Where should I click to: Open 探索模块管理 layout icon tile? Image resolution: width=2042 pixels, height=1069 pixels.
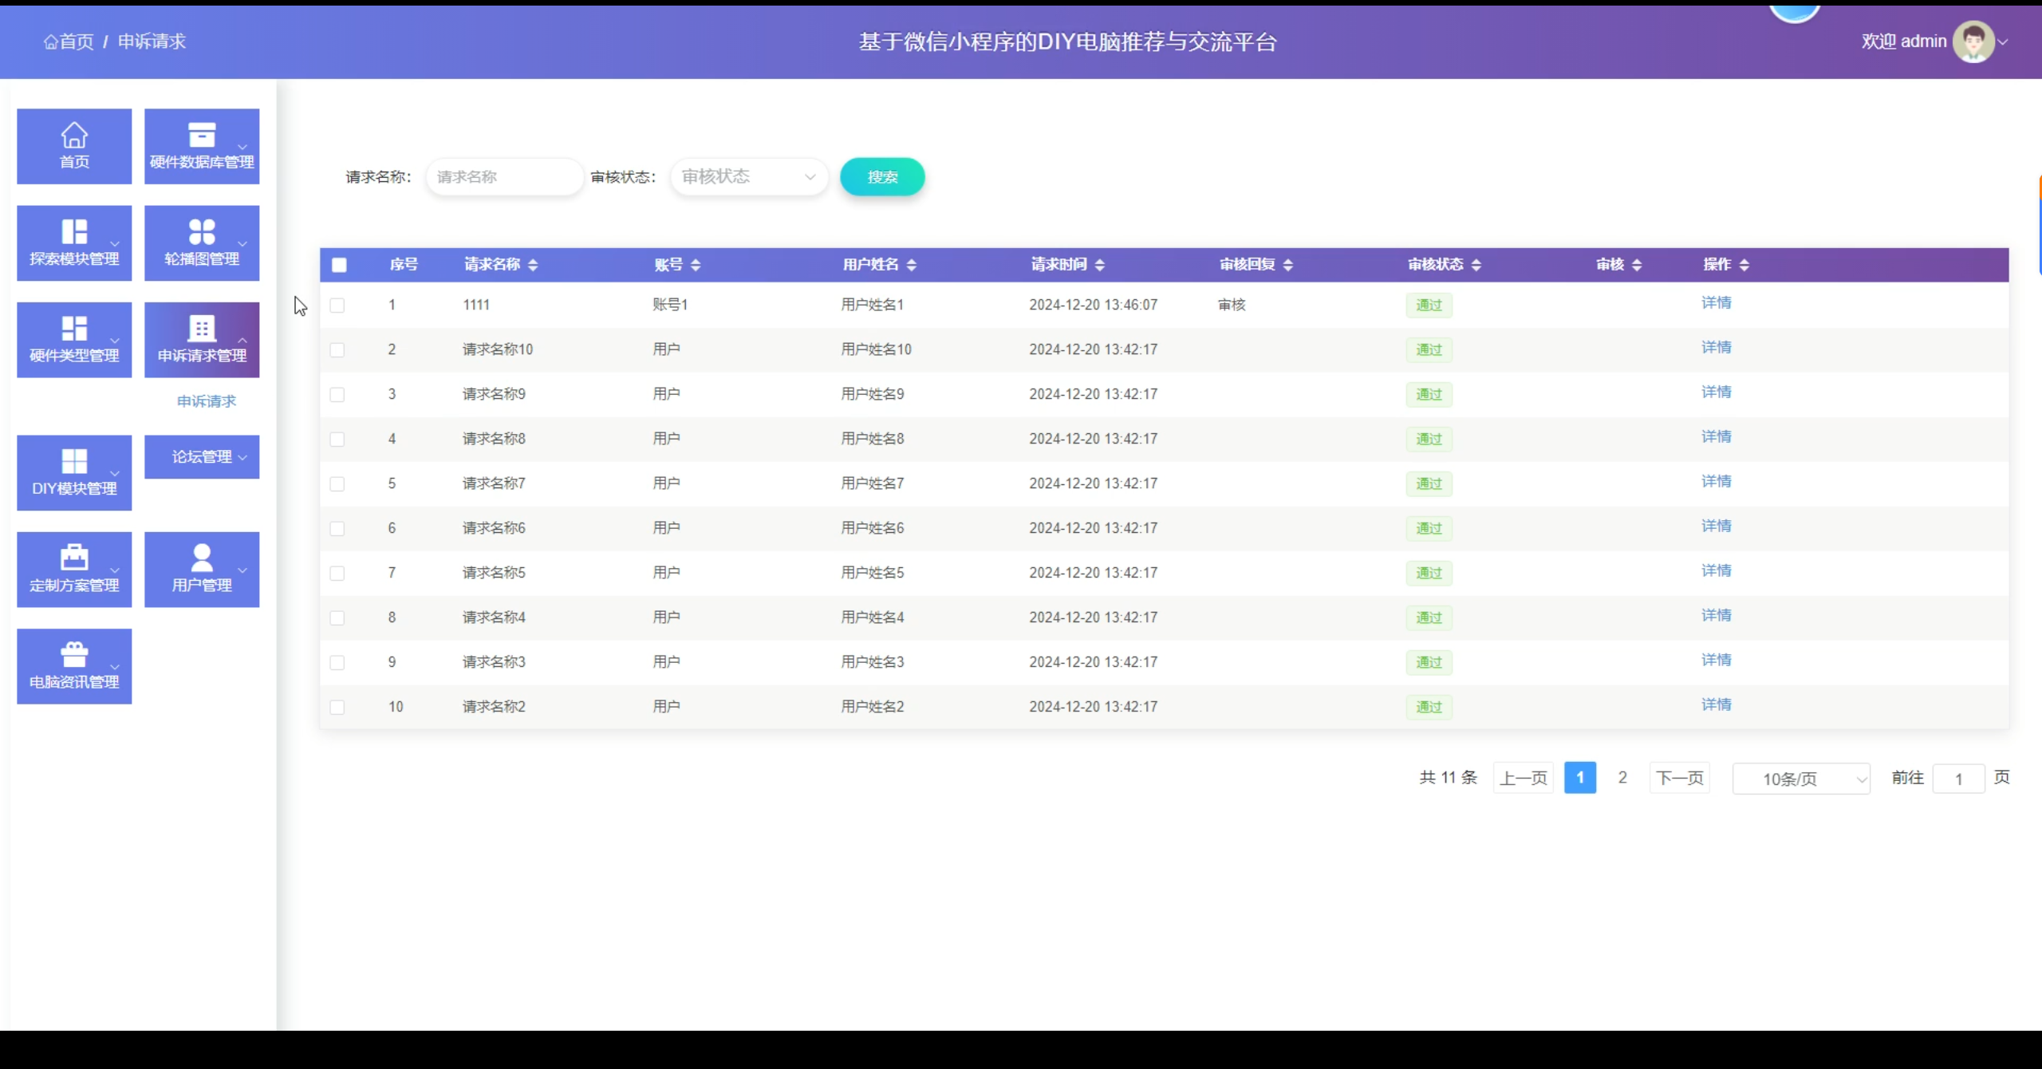(x=74, y=232)
